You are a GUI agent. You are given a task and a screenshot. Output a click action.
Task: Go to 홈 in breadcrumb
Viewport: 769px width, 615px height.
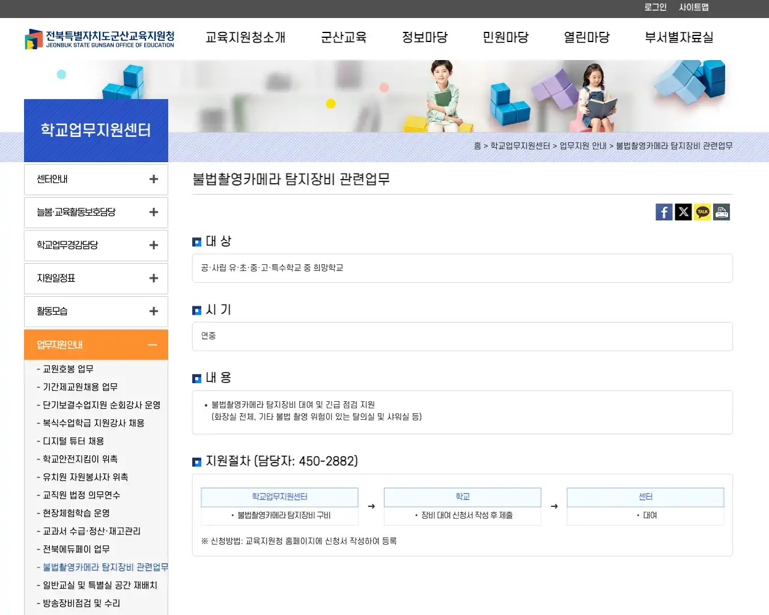[x=478, y=146]
